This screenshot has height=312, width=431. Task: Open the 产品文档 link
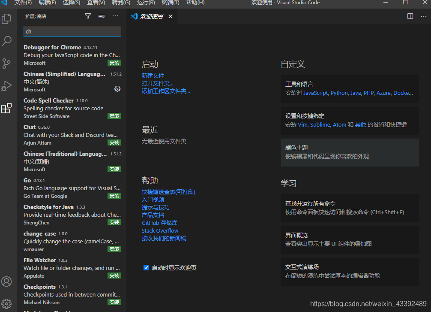point(153,215)
